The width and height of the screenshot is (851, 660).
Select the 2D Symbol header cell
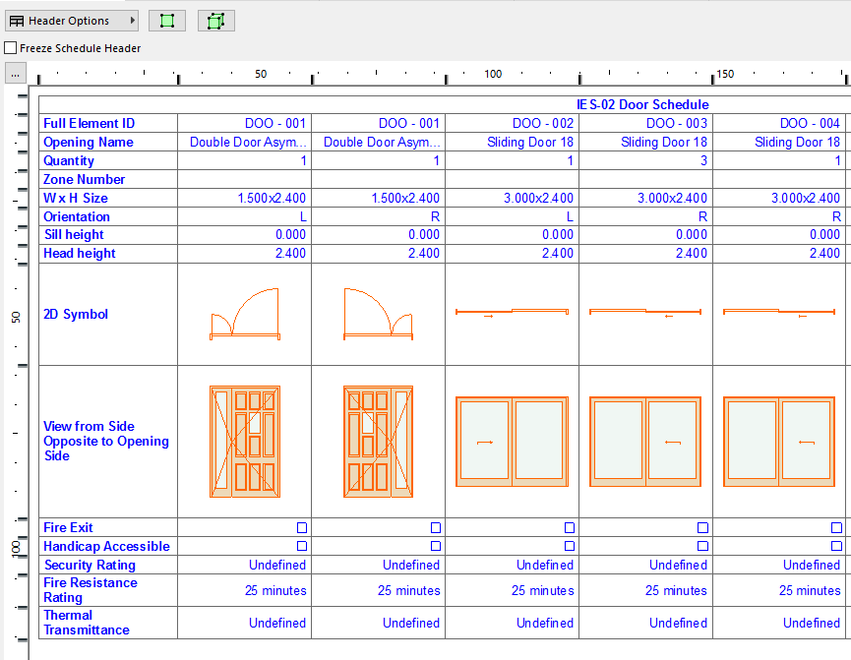tap(108, 314)
